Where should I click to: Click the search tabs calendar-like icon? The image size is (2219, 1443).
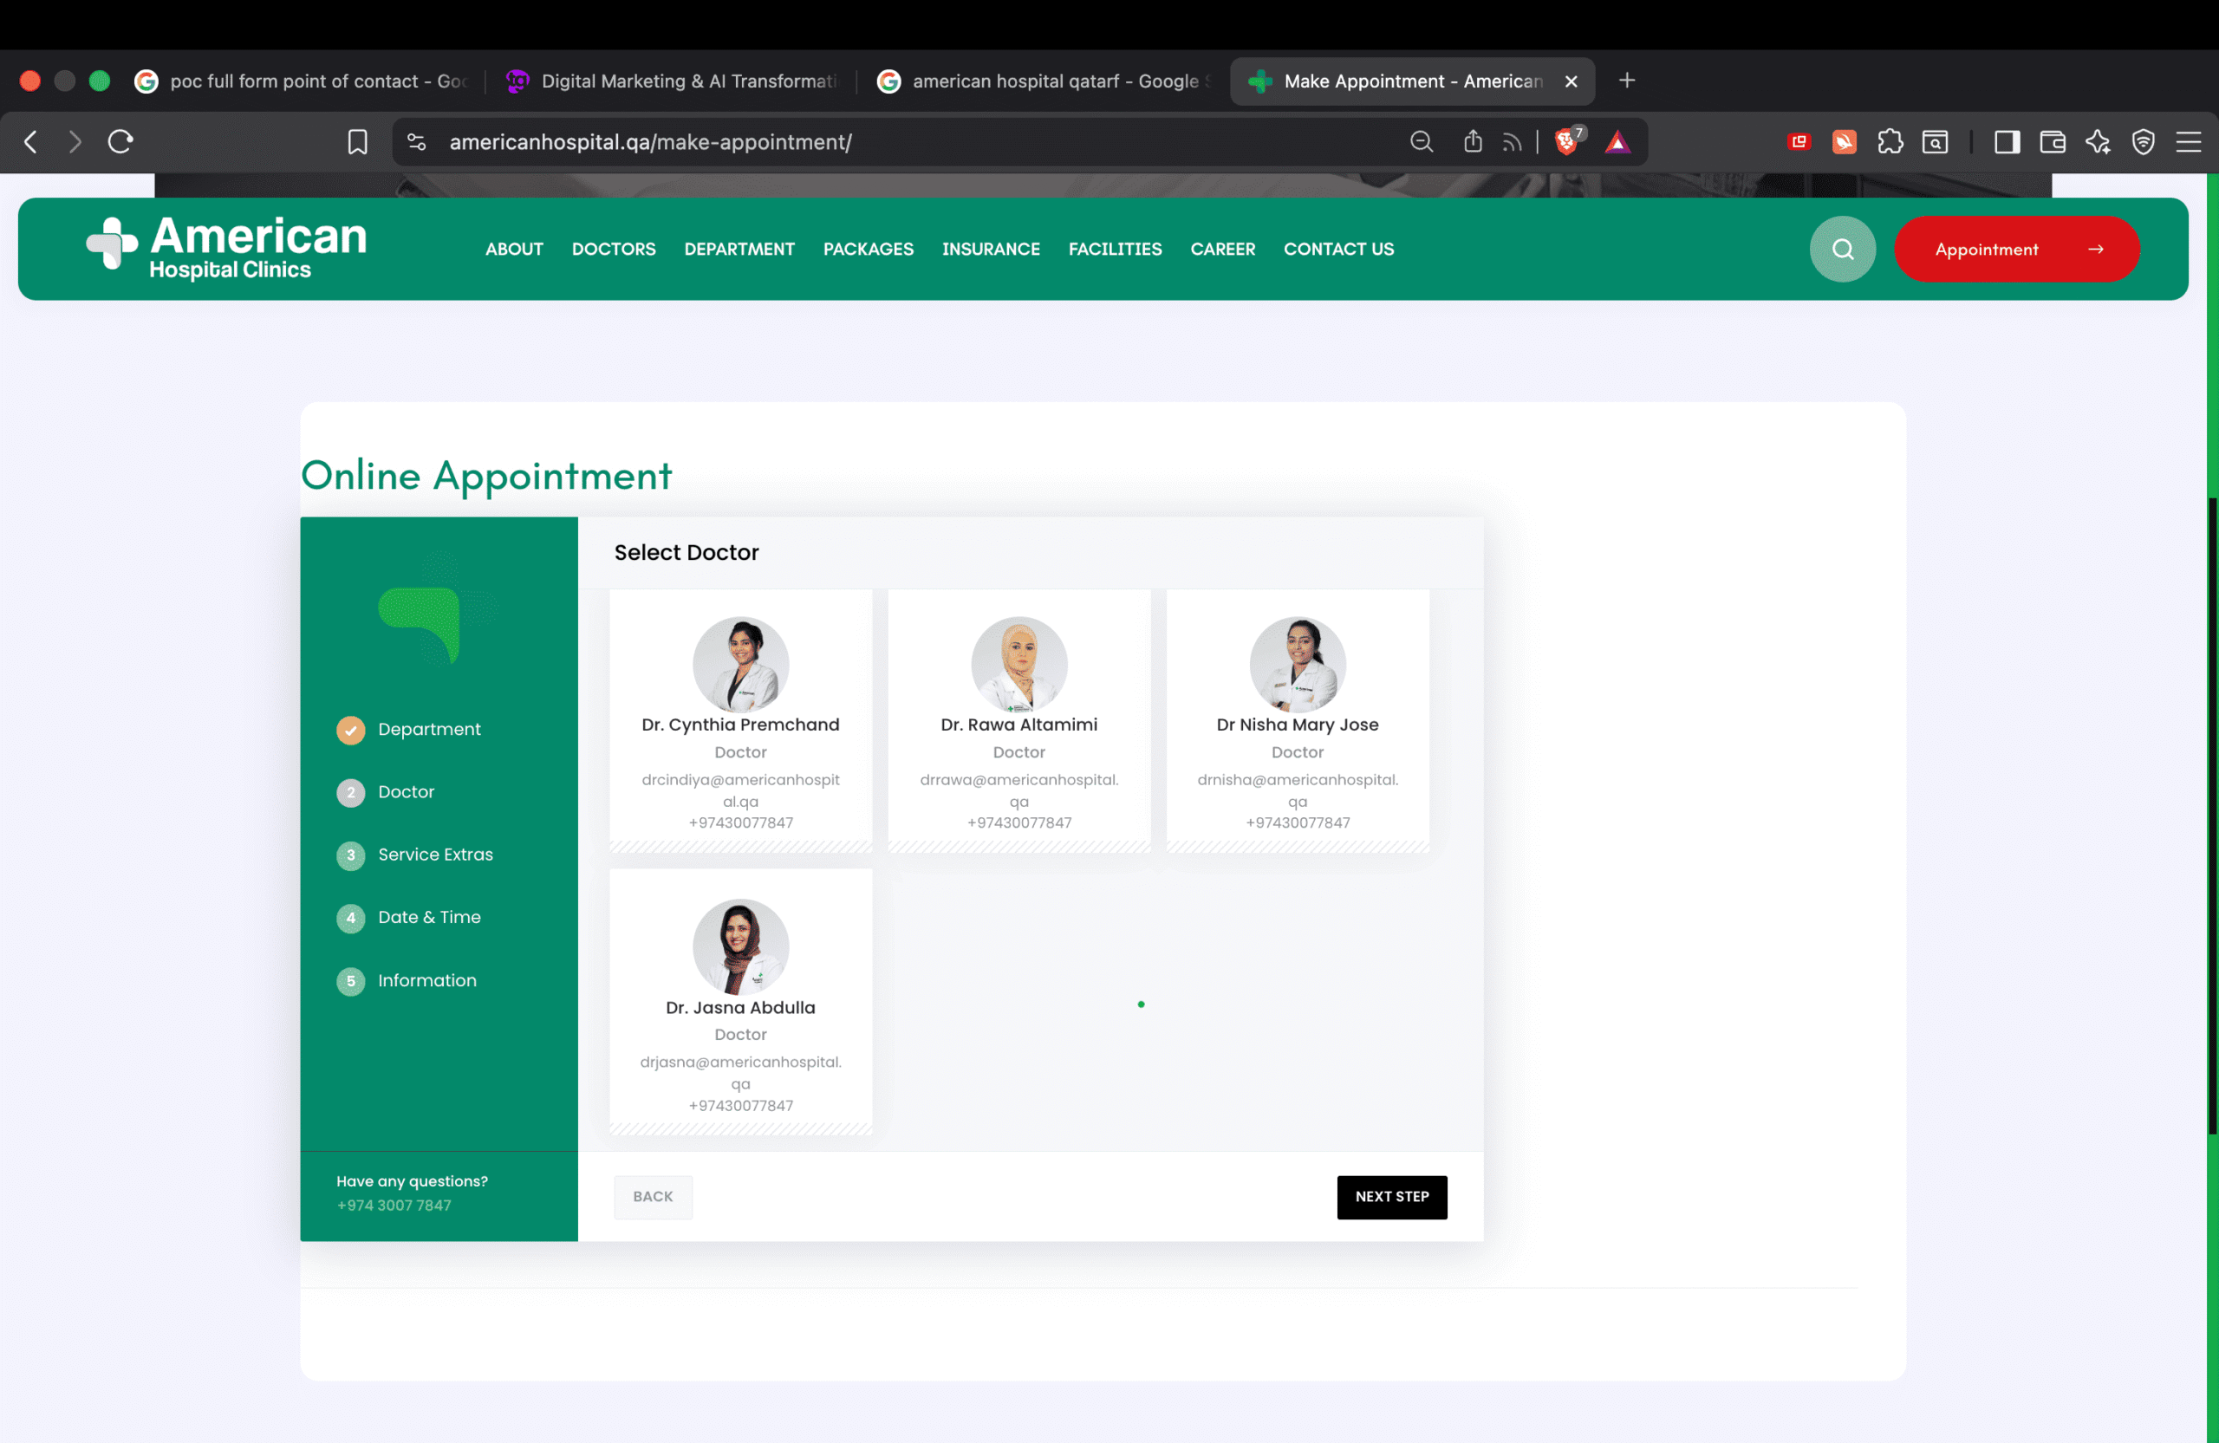click(1935, 141)
